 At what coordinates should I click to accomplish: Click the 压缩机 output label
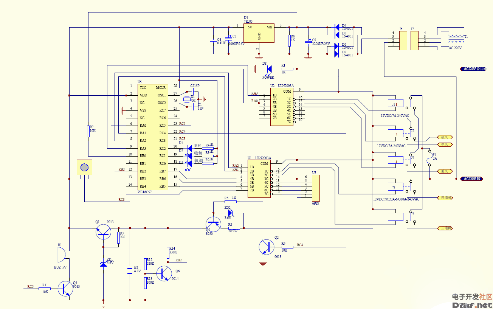coord(445,197)
